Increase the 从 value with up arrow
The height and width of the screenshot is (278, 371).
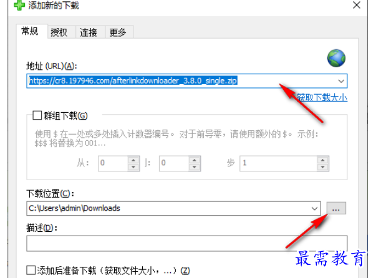pos(133,160)
